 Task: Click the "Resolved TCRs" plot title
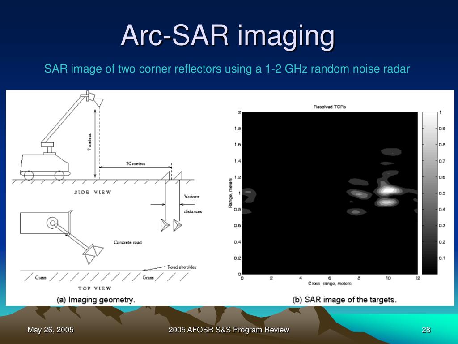click(x=330, y=107)
